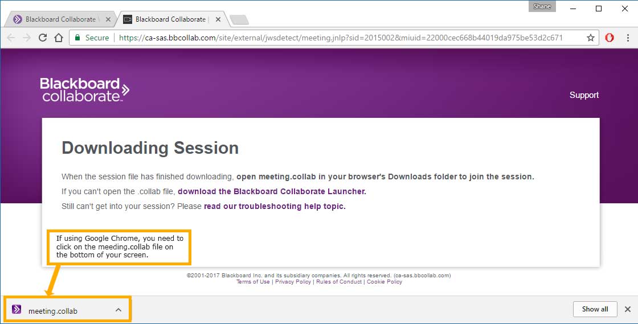This screenshot has height=324, width=638.
Task: Click the meeting.collab file icon in downloads bar
Action: tap(17, 309)
